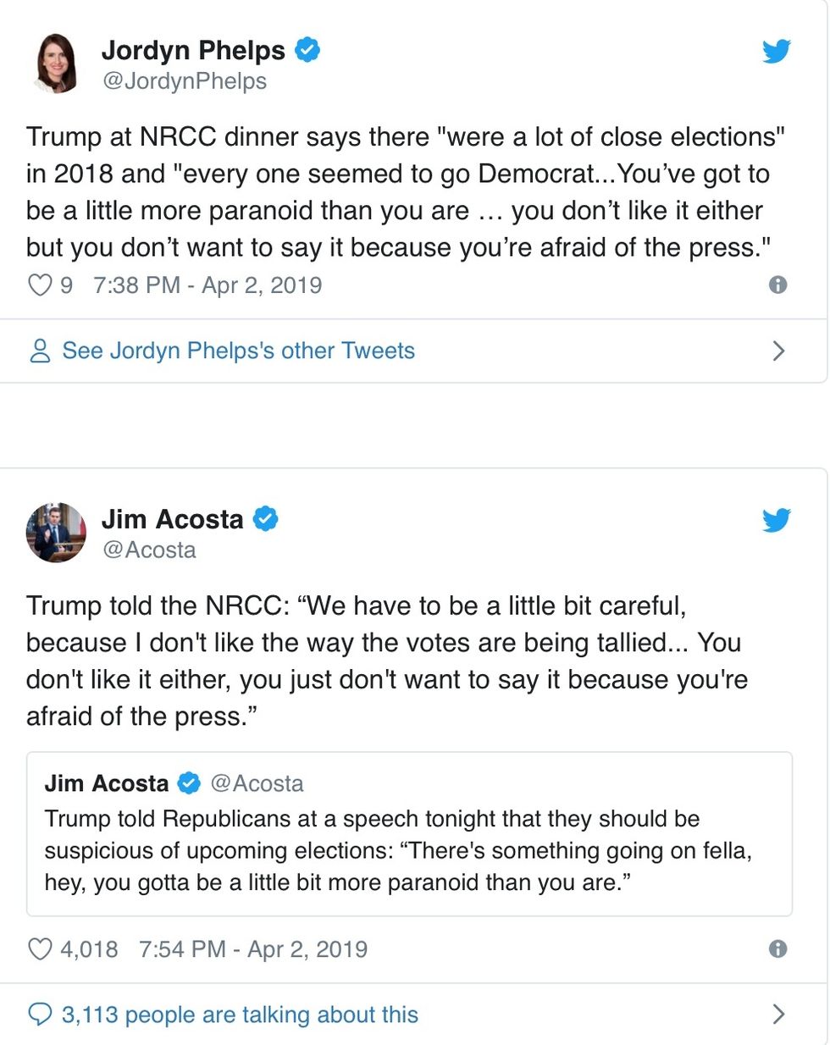Click Jim Acosta's display name in header
Image resolution: width=830 pixels, height=1045 pixels.
click(172, 519)
